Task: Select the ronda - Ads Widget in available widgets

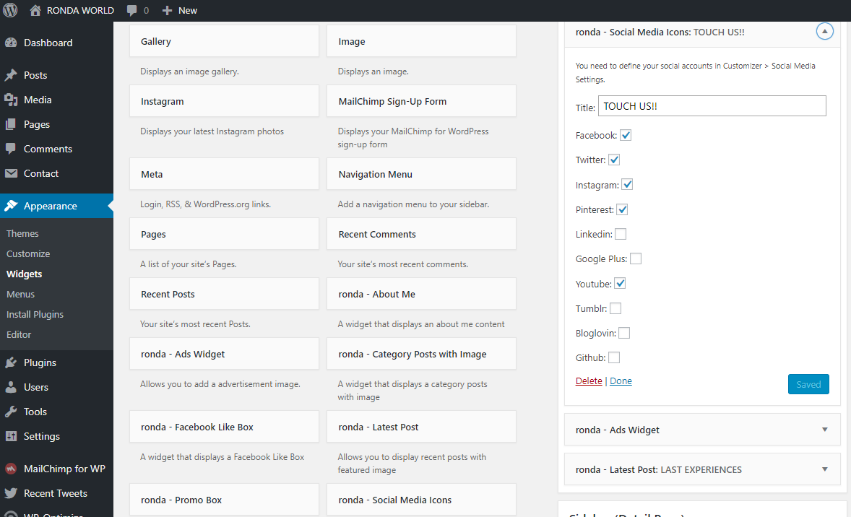Action: [224, 354]
